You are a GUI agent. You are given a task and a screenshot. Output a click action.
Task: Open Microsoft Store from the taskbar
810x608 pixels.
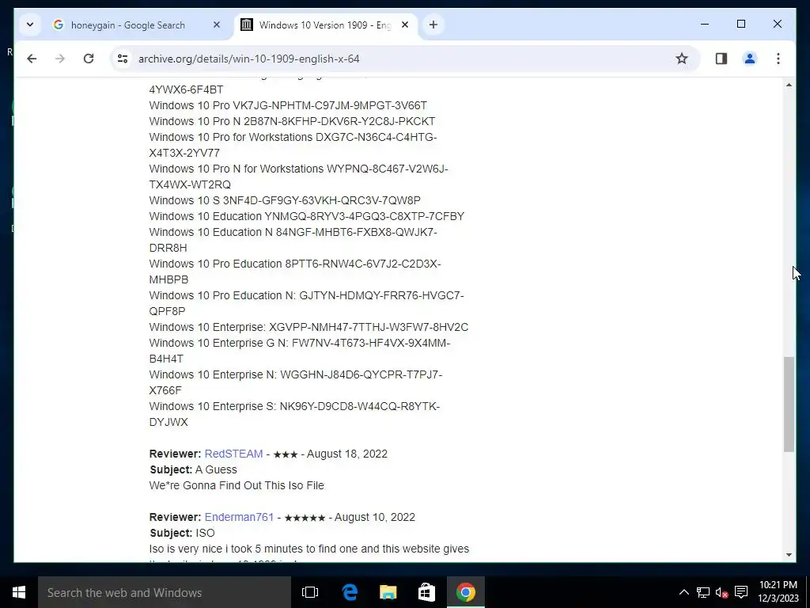[426, 592]
